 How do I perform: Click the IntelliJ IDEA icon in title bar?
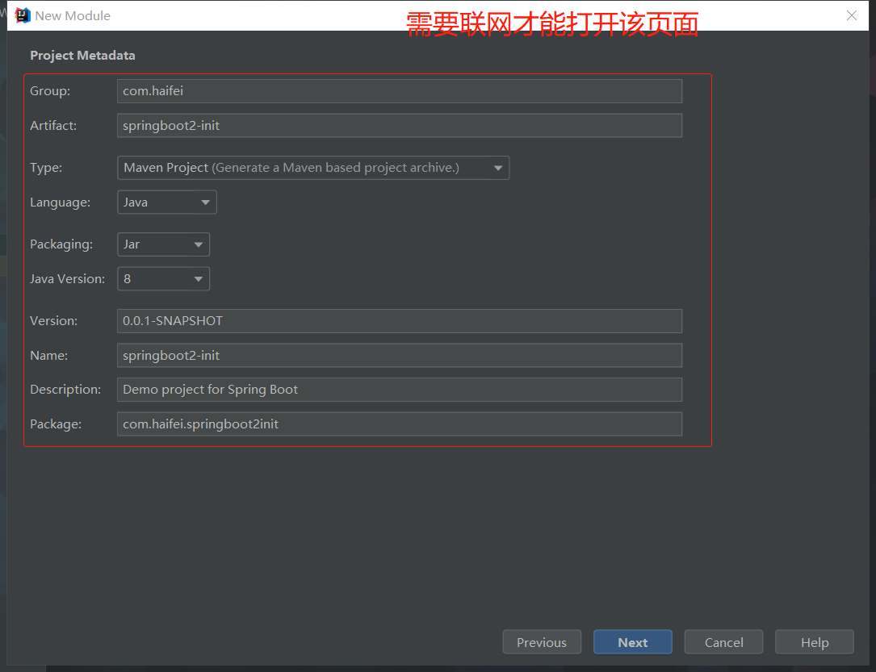[23, 15]
